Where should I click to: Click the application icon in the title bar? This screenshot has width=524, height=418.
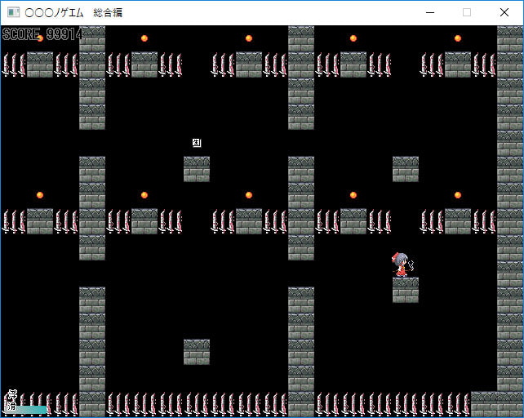13,12
